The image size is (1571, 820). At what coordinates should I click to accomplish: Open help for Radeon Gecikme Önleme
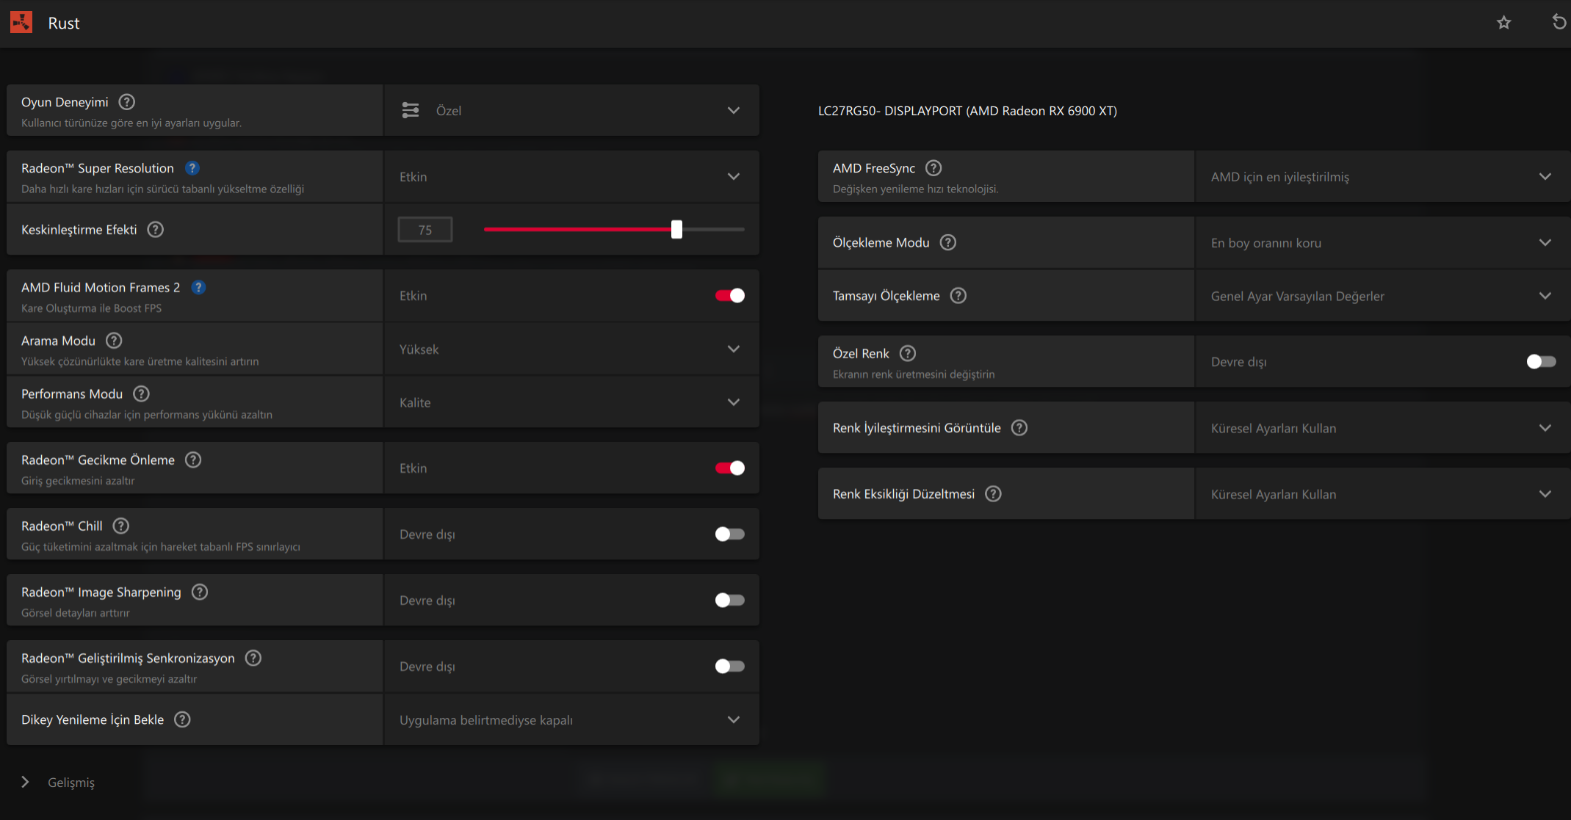[x=192, y=460]
